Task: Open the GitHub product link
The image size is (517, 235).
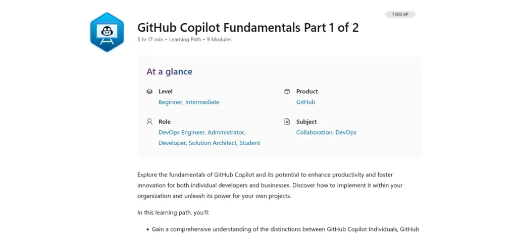Action: [305, 102]
